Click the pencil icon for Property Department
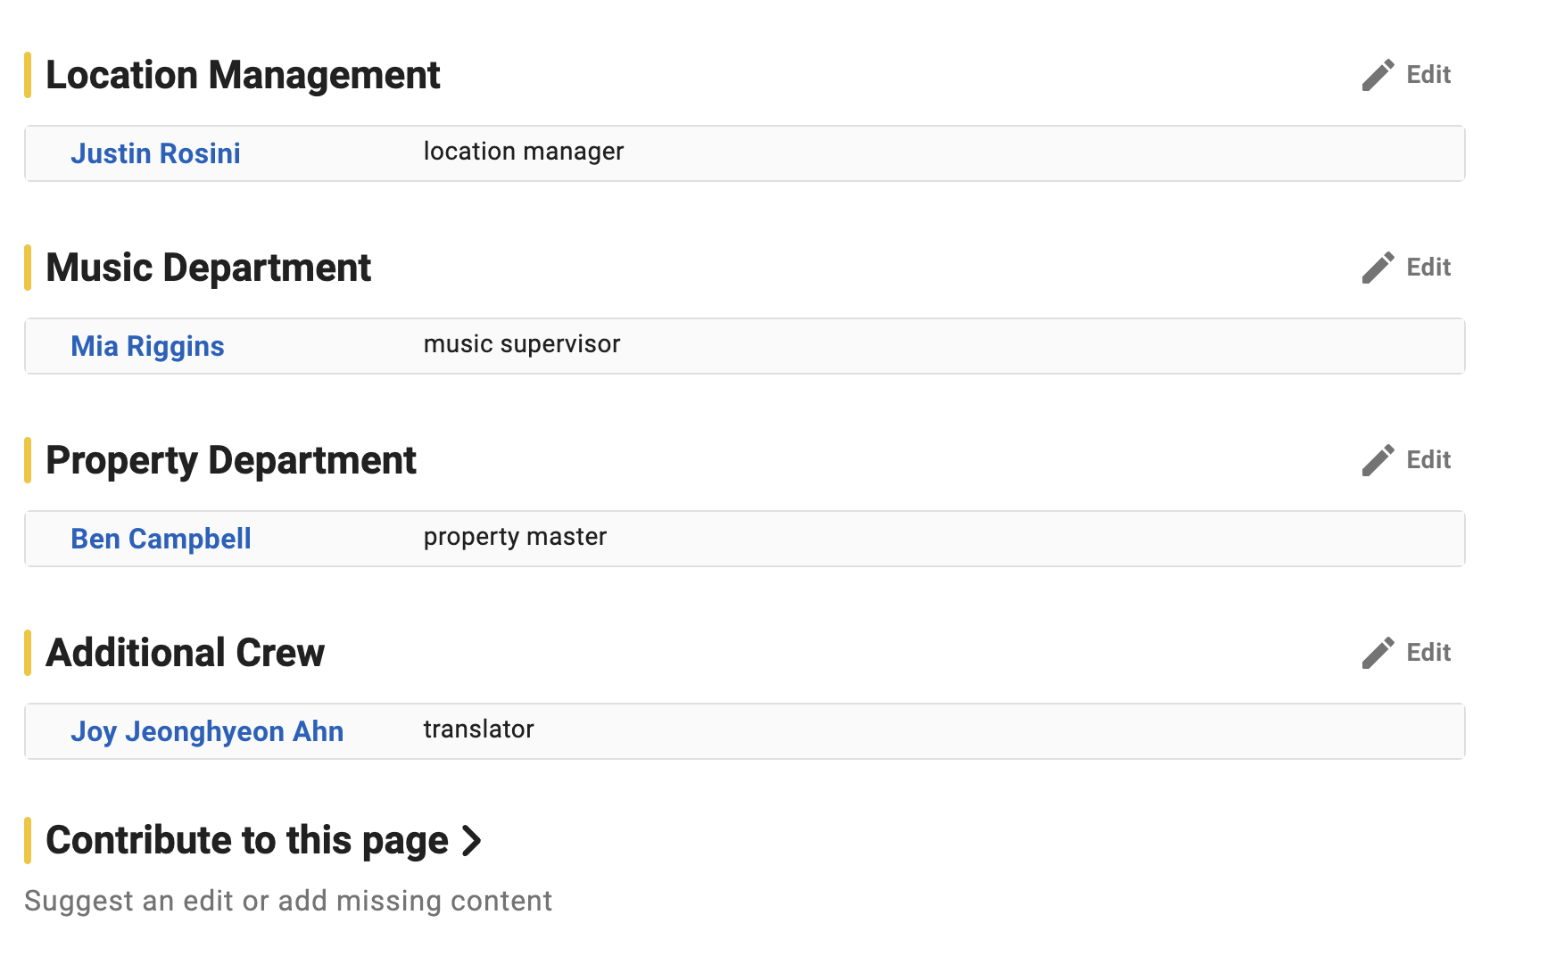The width and height of the screenshot is (1556, 956). pos(1378,460)
